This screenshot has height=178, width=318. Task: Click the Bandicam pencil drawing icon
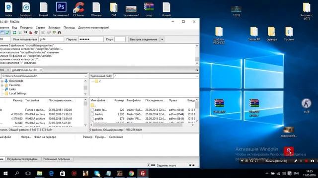[296, 161]
